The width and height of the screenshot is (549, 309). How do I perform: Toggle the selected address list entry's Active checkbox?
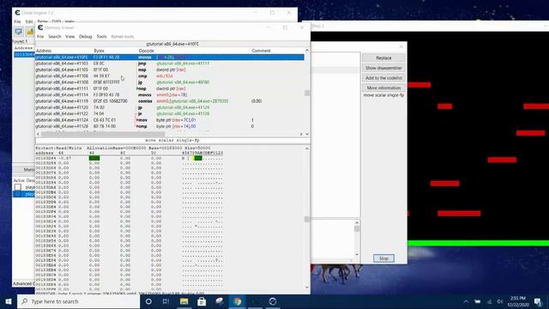point(18,194)
